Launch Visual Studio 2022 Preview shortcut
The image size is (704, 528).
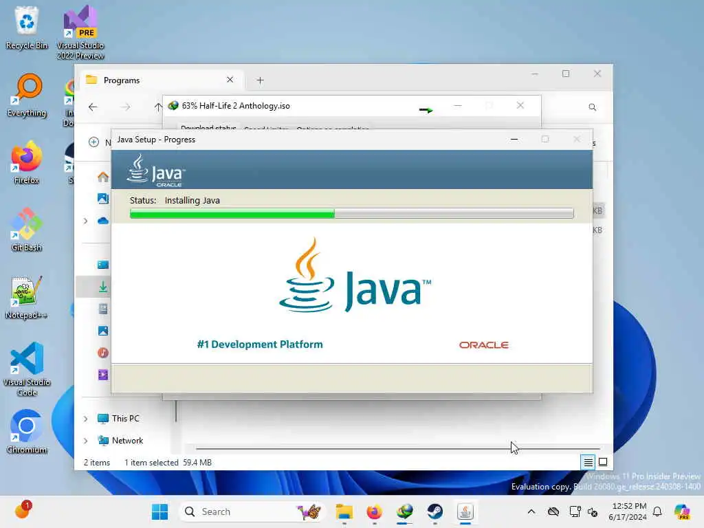(80, 32)
